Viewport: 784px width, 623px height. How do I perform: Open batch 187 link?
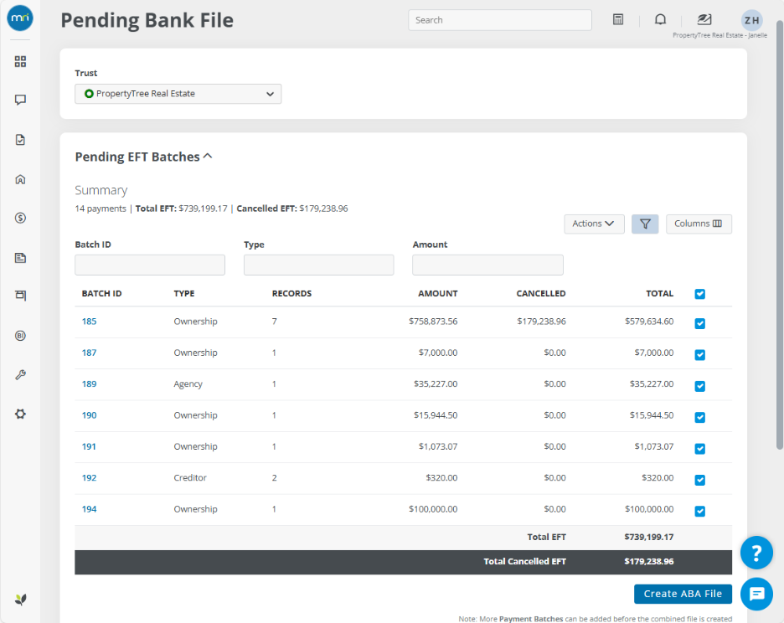click(89, 353)
